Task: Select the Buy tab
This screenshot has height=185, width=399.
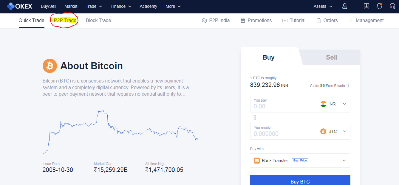Action: tap(269, 57)
